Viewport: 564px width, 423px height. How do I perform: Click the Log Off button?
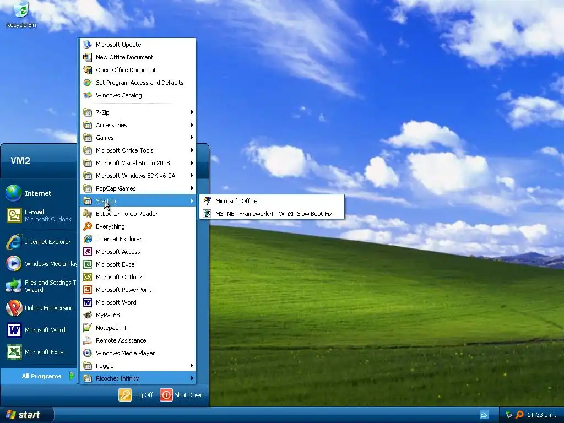coord(136,395)
